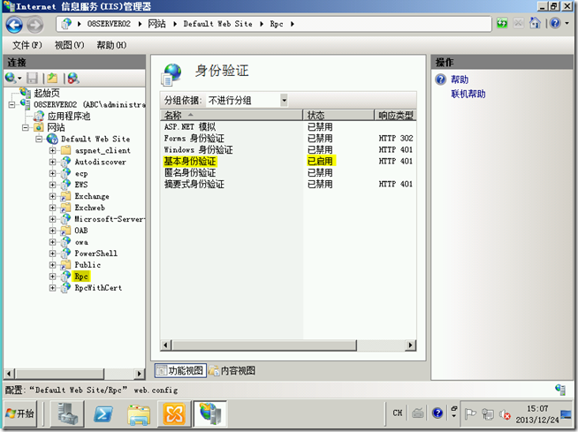This screenshot has width=578, height=432.
Task: Expand the Autodiscover node
Action: tap(52, 162)
